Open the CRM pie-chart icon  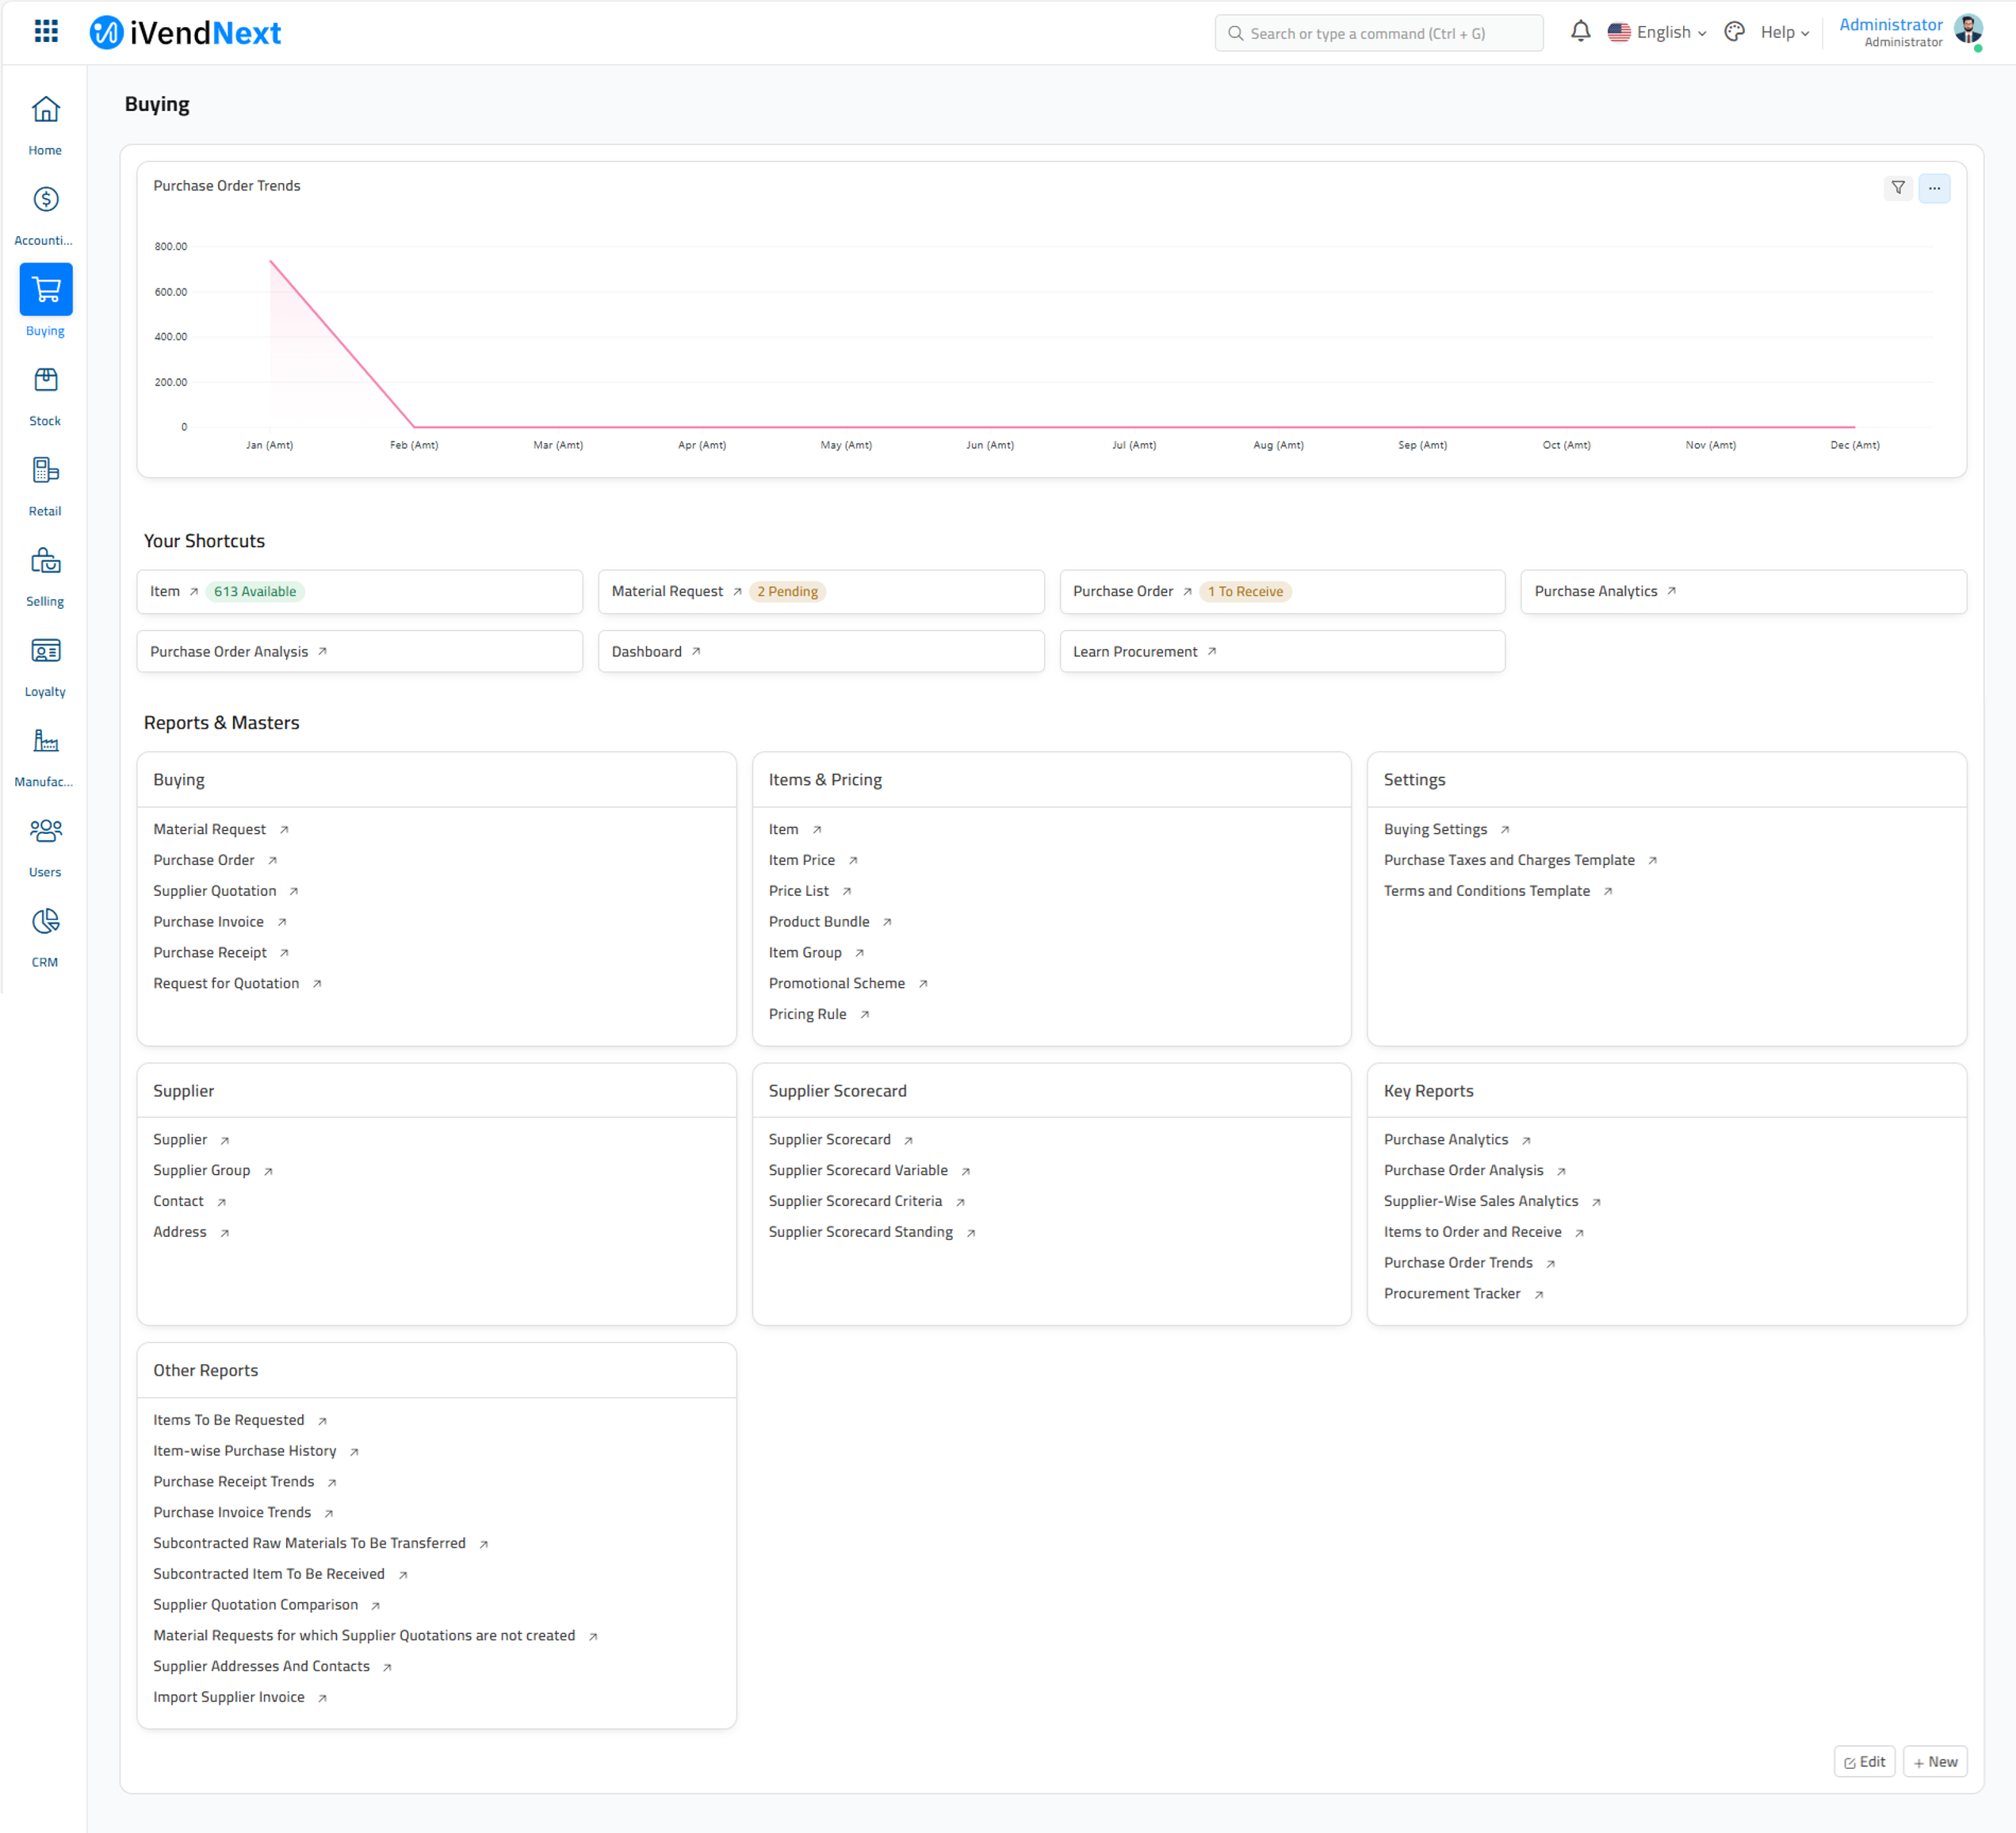(45, 922)
